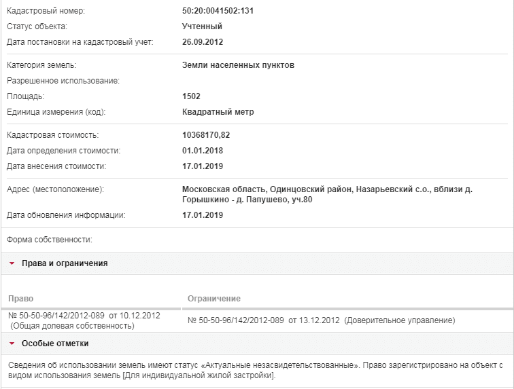Collapse the Особые отметки section
Image resolution: width=514 pixels, height=389 pixels.
257,344
